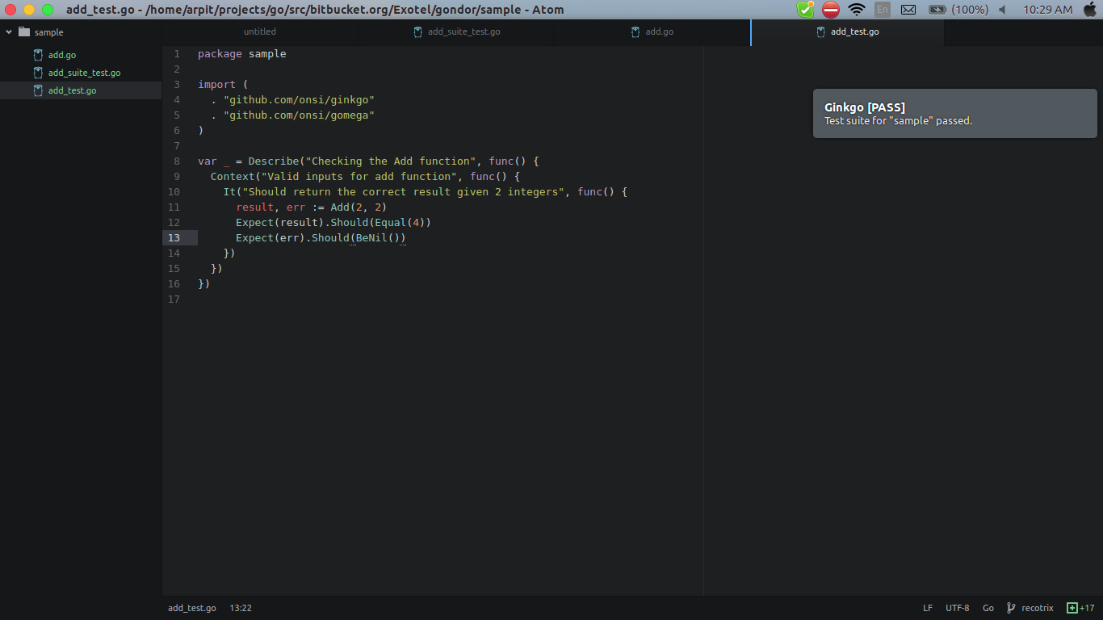The width and height of the screenshot is (1103, 620).
Task: Open go-to-line via 13:22 cursor position
Action: pyautogui.click(x=241, y=608)
